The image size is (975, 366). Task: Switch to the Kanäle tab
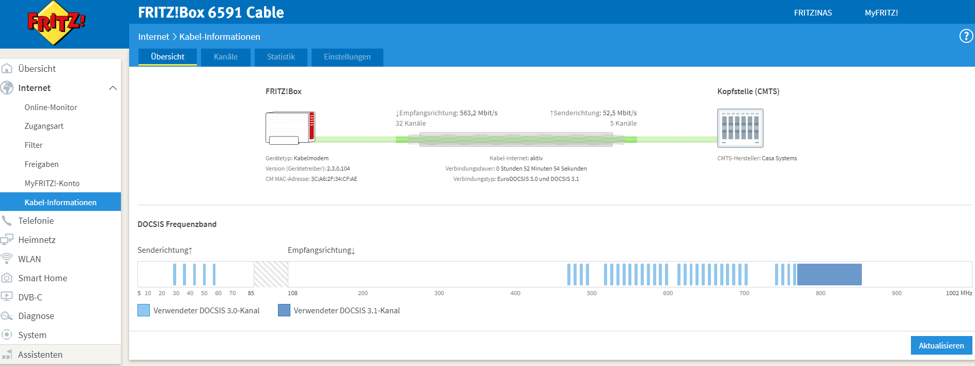pos(225,57)
